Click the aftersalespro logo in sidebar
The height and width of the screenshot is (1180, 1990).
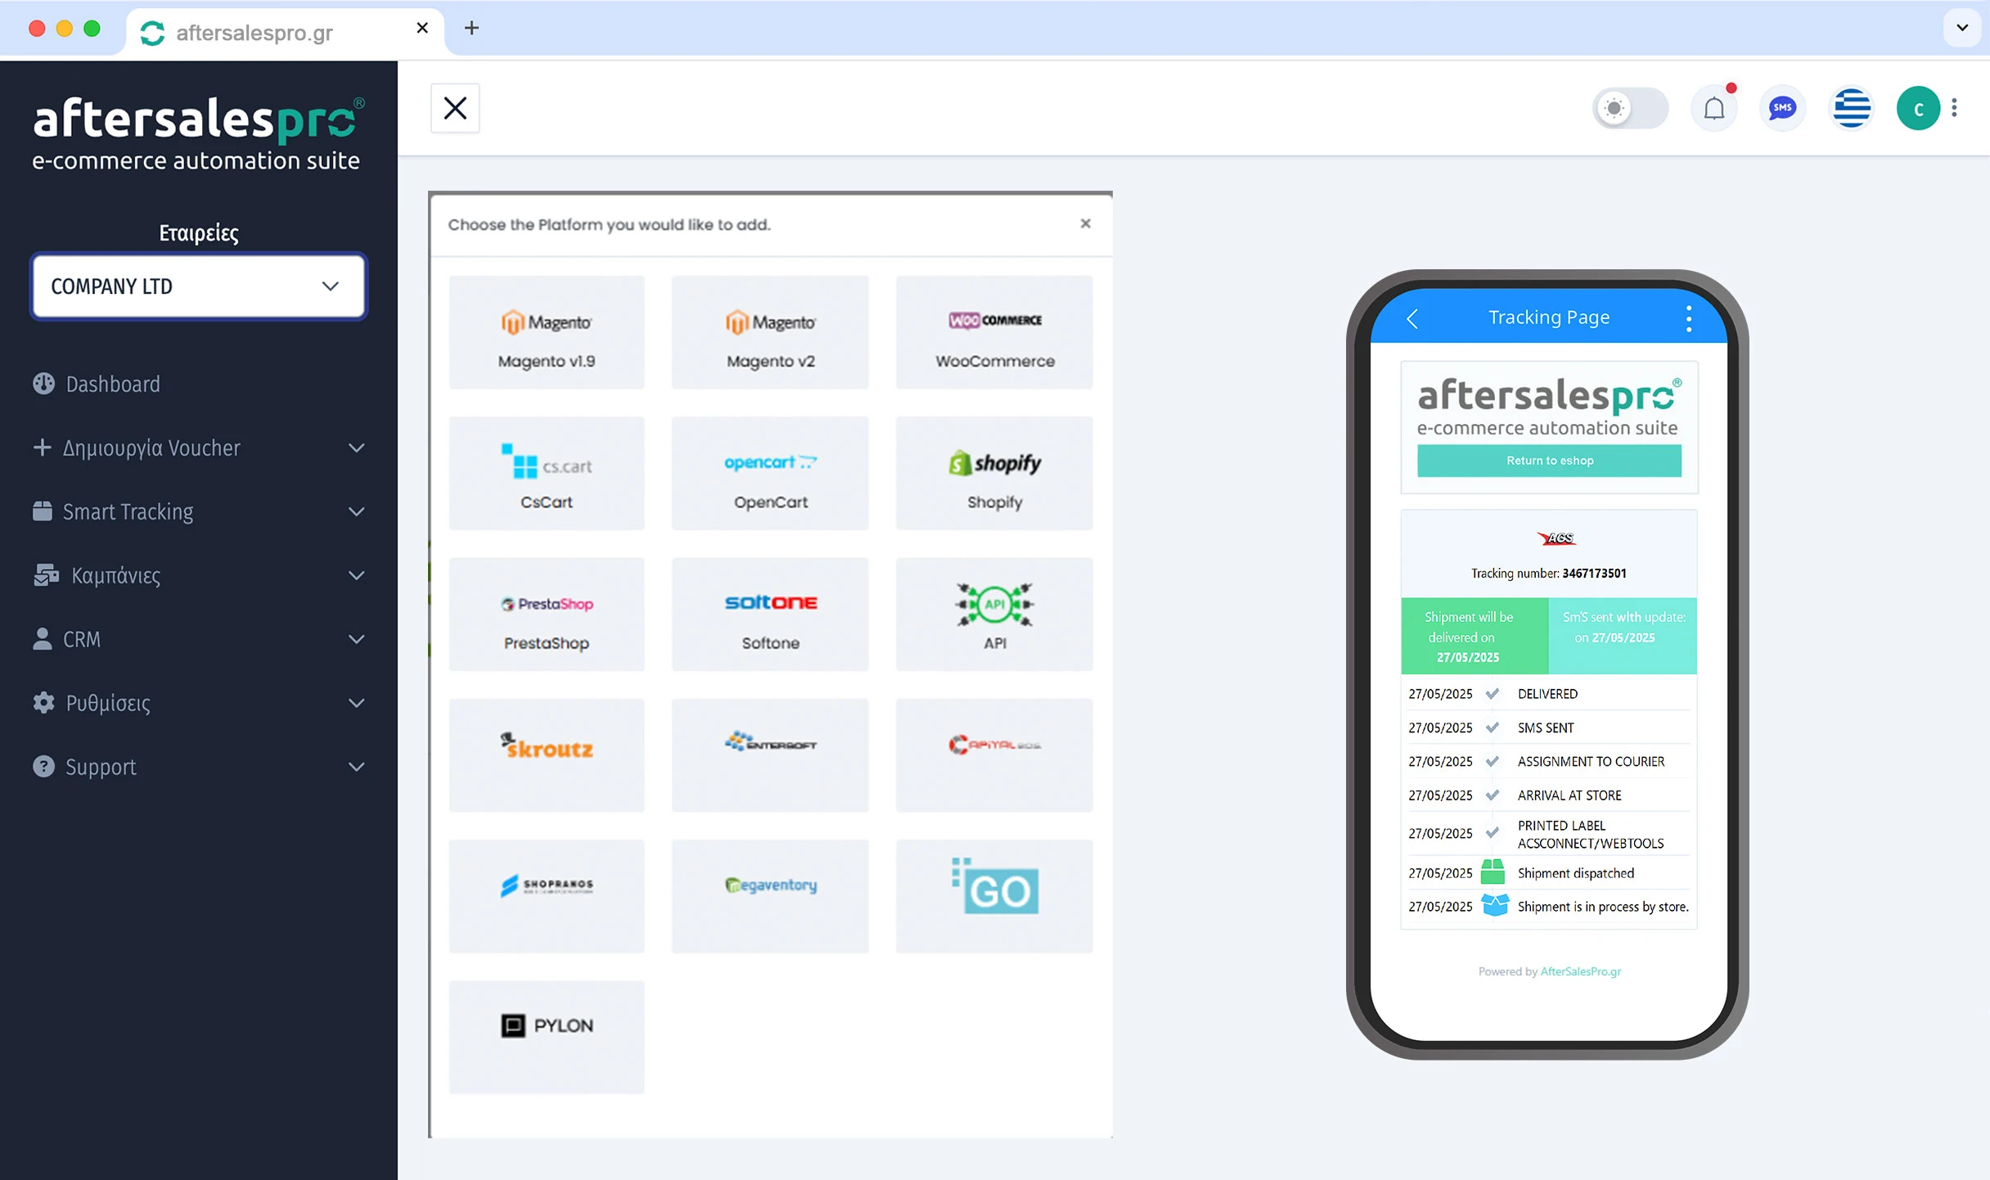click(x=198, y=133)
